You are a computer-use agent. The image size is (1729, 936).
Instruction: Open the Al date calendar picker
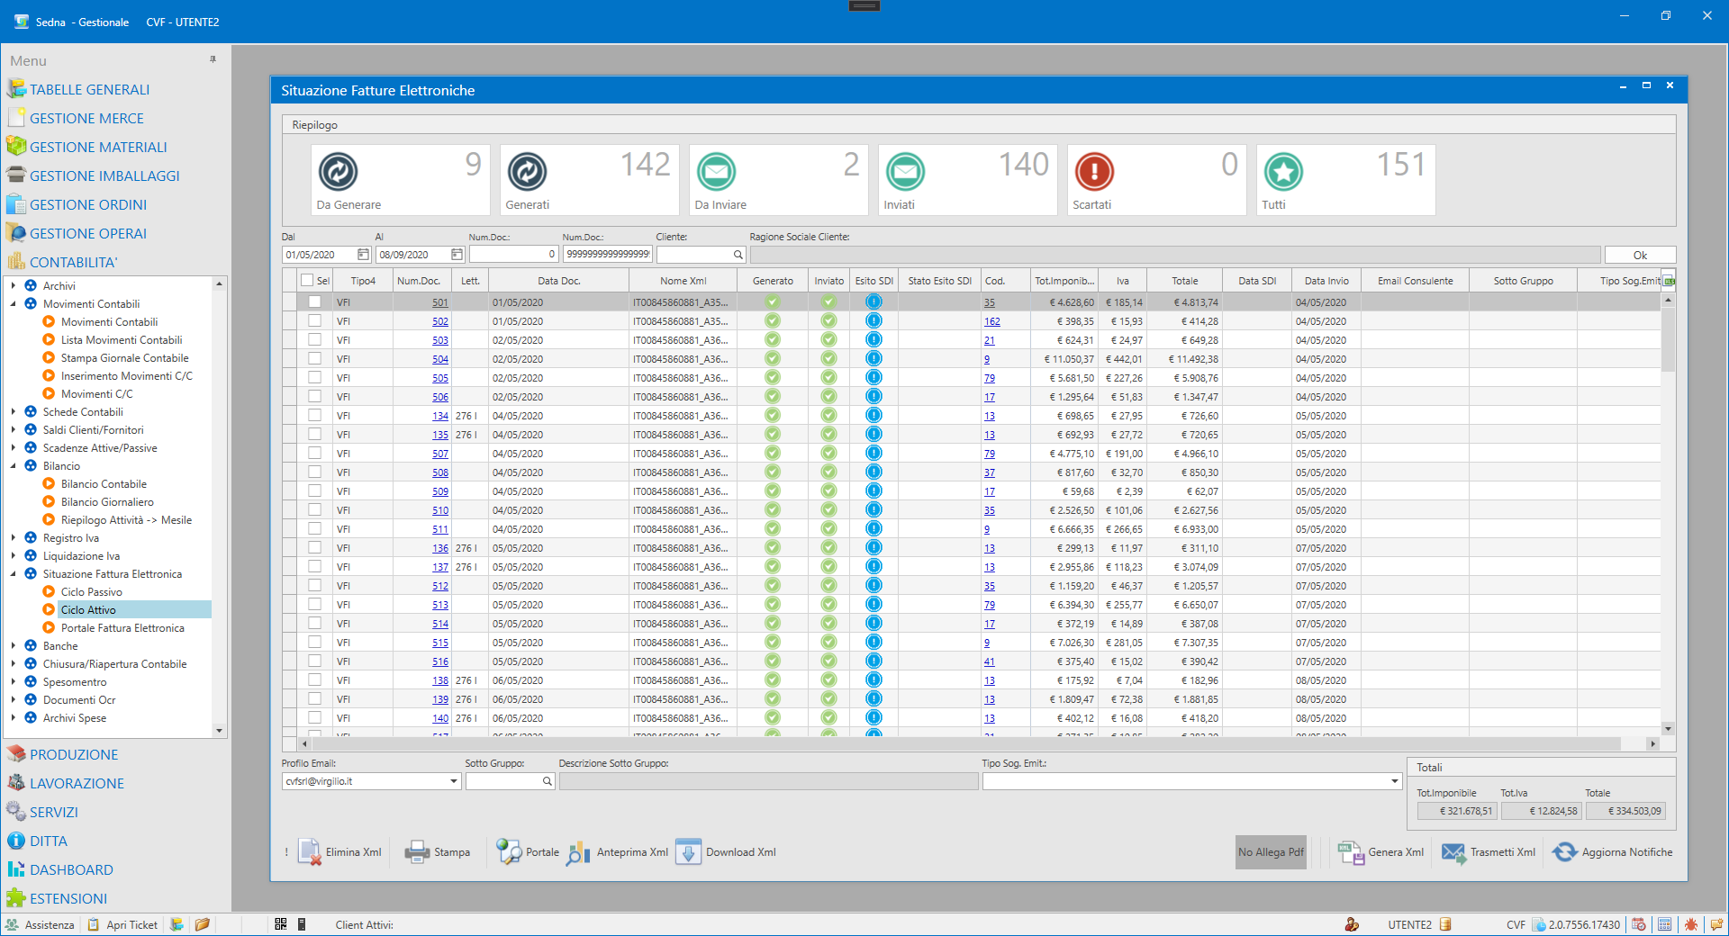(x=457, y=255)
